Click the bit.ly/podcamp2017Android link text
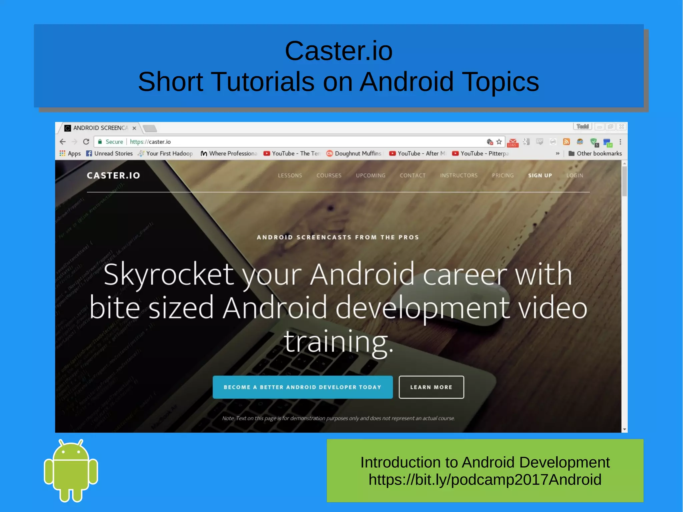The image size is (683, 512). pos(485,480)
